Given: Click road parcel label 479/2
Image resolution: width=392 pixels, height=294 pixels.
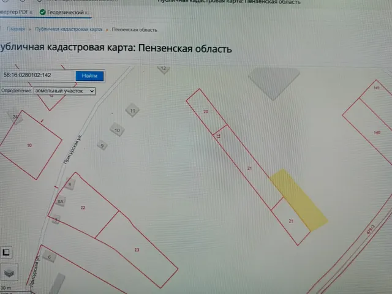Looking at the screenshot, I should coord(371,230).
